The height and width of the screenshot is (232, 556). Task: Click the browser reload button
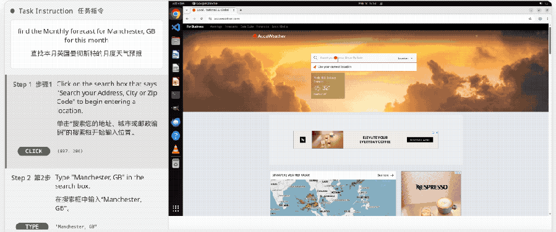click(x=202, y=19)
